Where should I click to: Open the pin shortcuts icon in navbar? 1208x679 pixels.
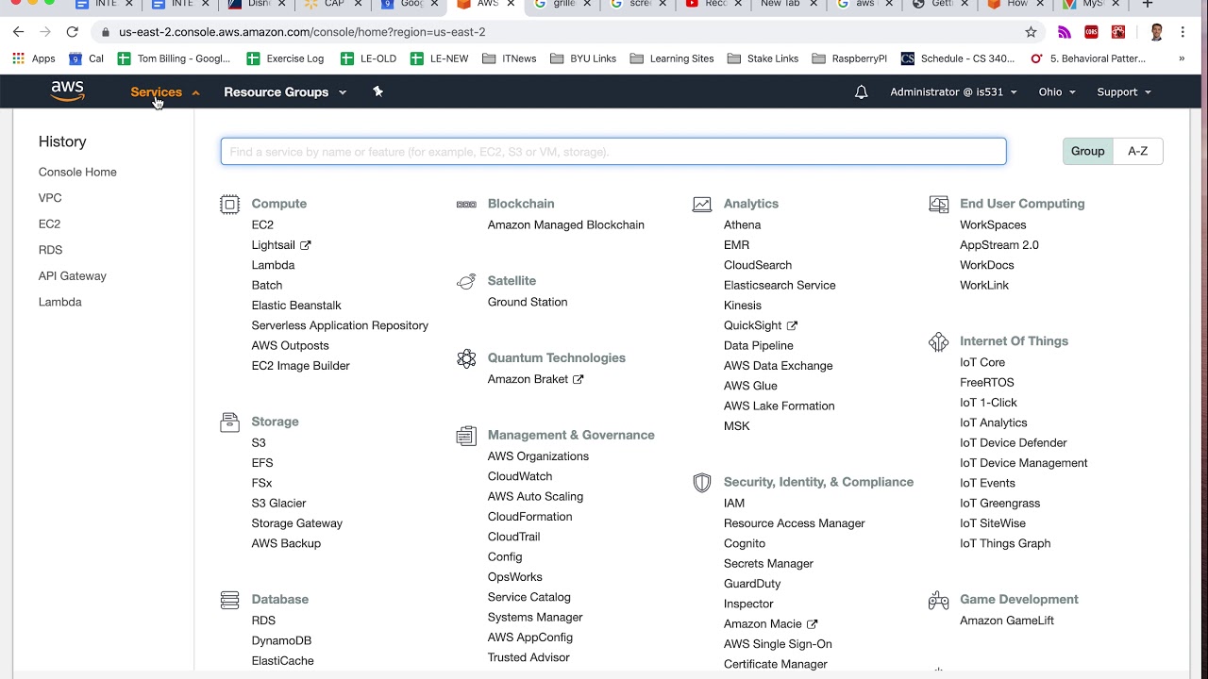tap(377, 91)
